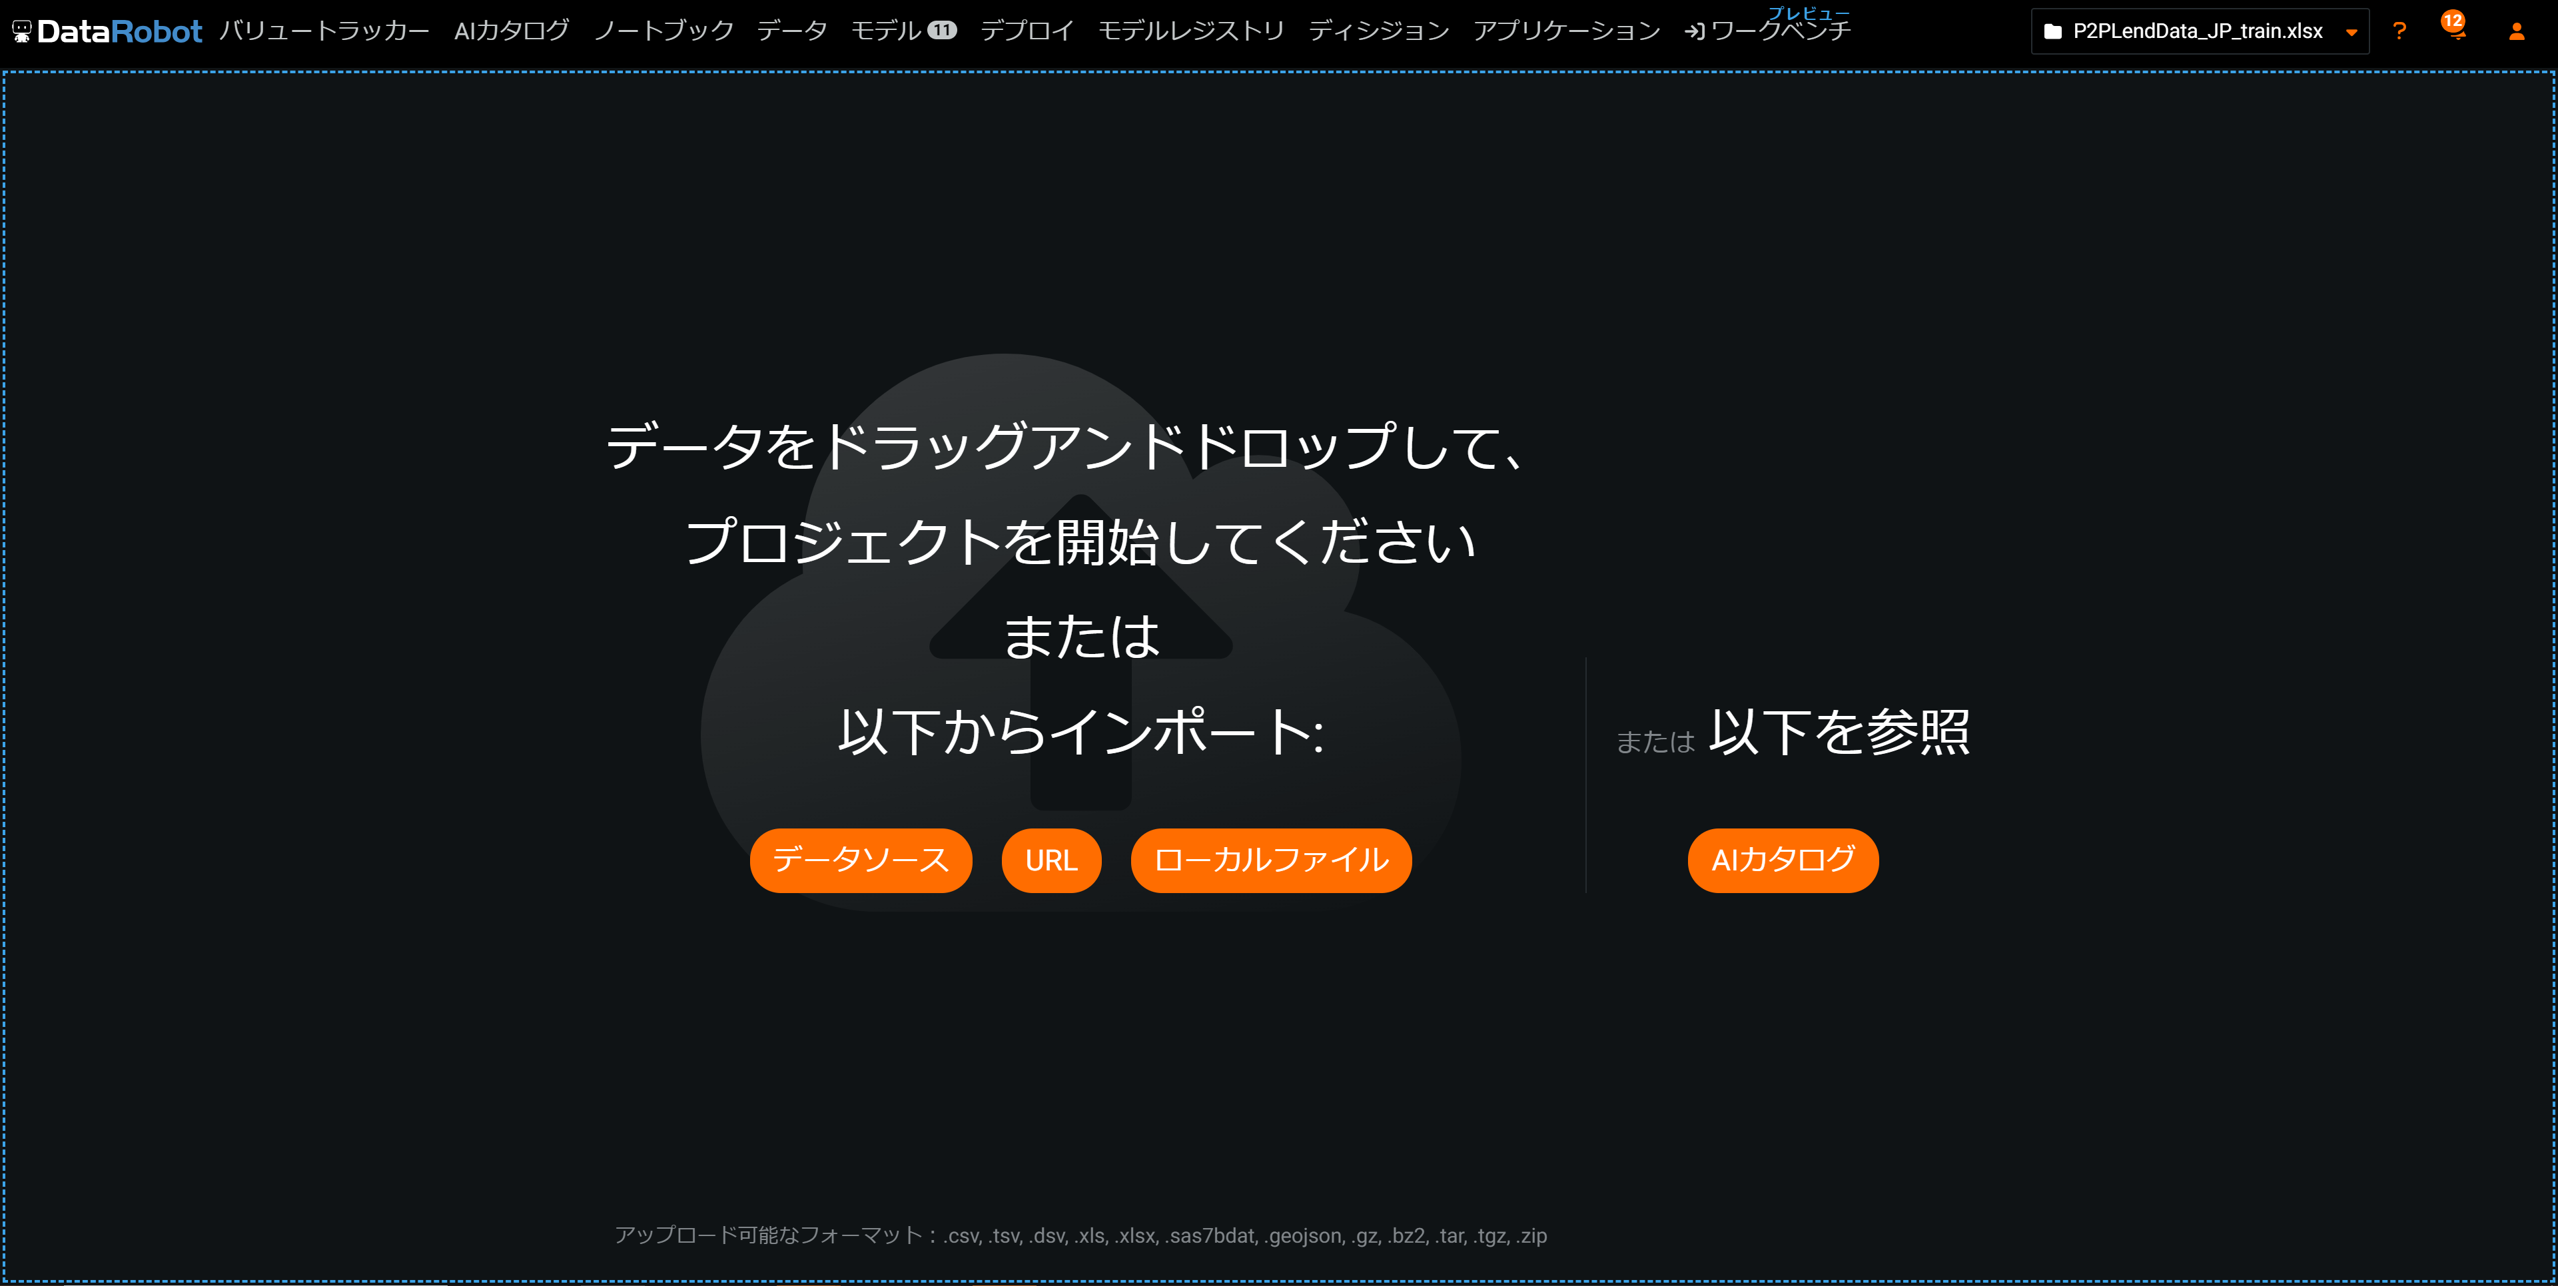Import from URL button
This screenshot has height=1286, width=2558.
click(1051, 860)
